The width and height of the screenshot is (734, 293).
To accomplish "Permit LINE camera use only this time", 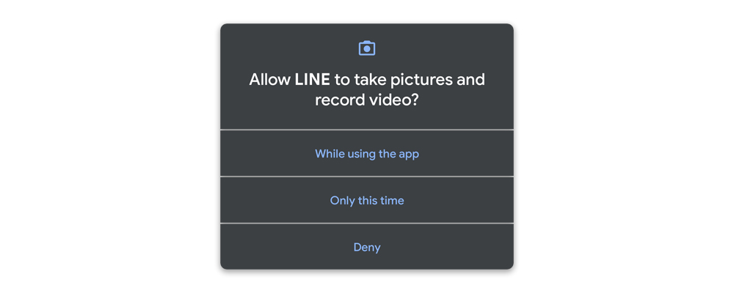I will tap(367, 200).
